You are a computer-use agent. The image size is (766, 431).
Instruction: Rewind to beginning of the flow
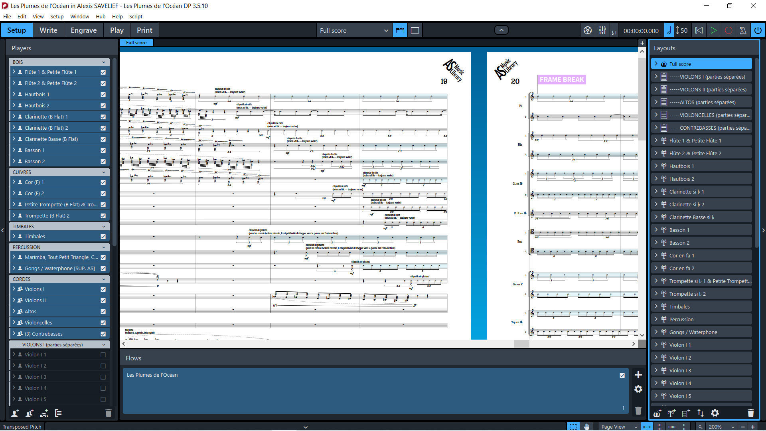pos(699,30)
